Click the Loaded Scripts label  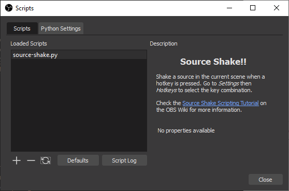click(x=28, y=43)
